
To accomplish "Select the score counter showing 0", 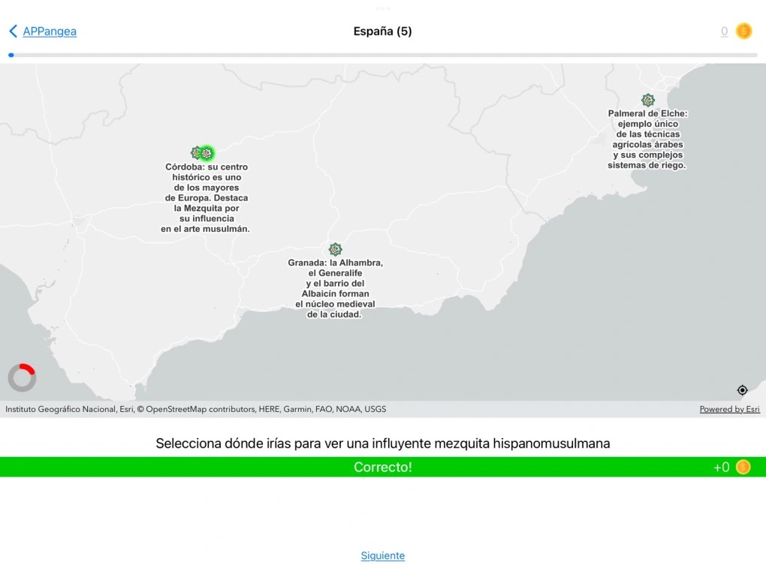I will point(724,31).
